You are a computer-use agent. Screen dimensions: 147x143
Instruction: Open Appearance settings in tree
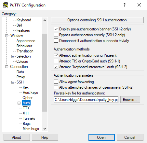coord(26,41)
